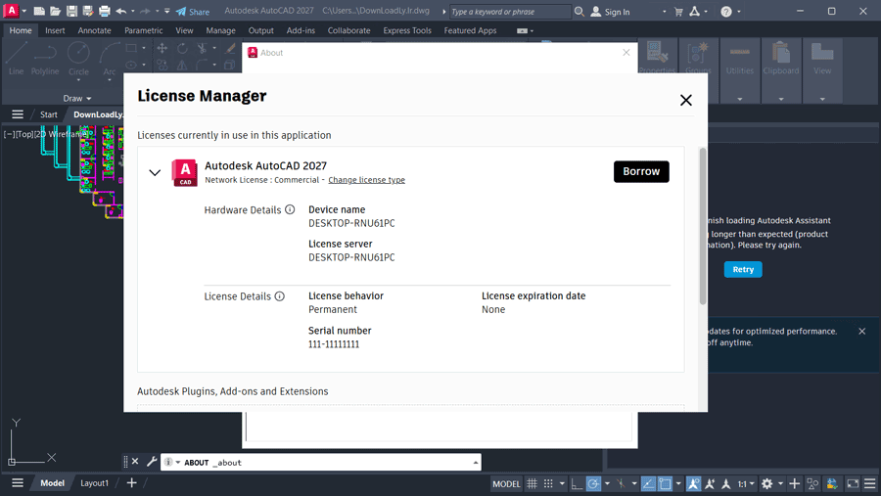Open the AutoCAD application menu logo

(x=11, y=11)
